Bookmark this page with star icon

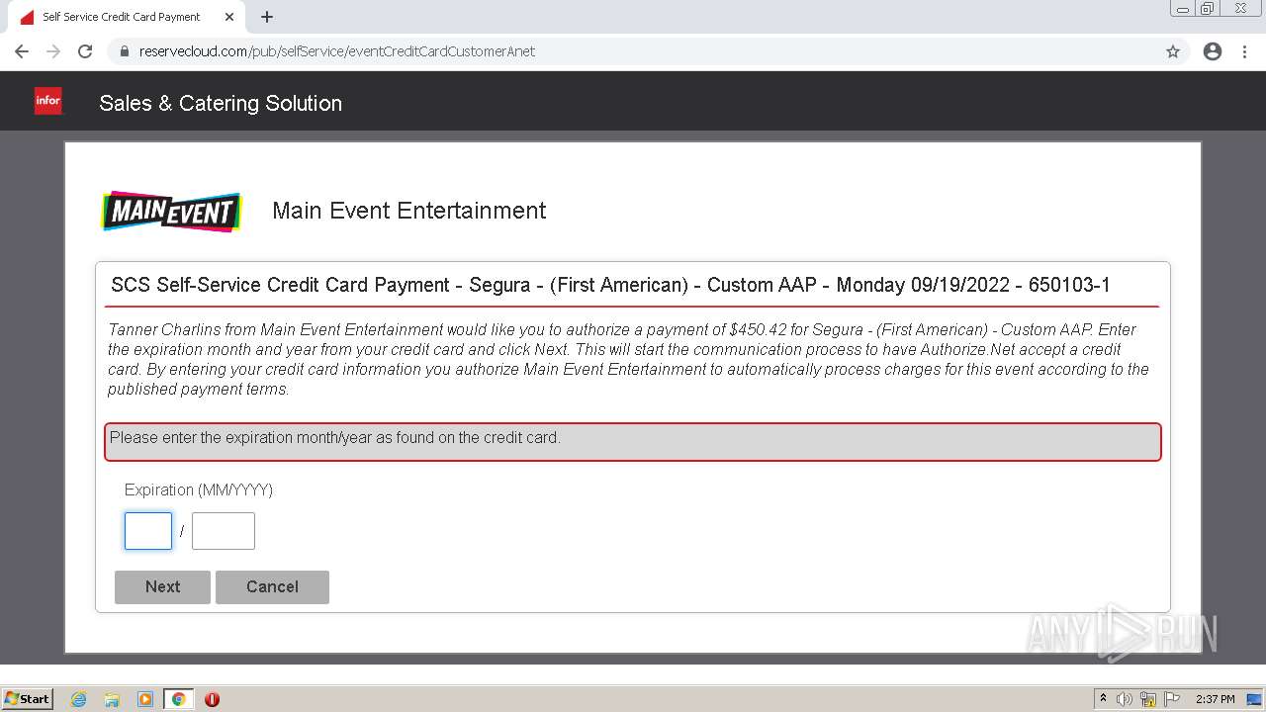tap(1173, 51)
